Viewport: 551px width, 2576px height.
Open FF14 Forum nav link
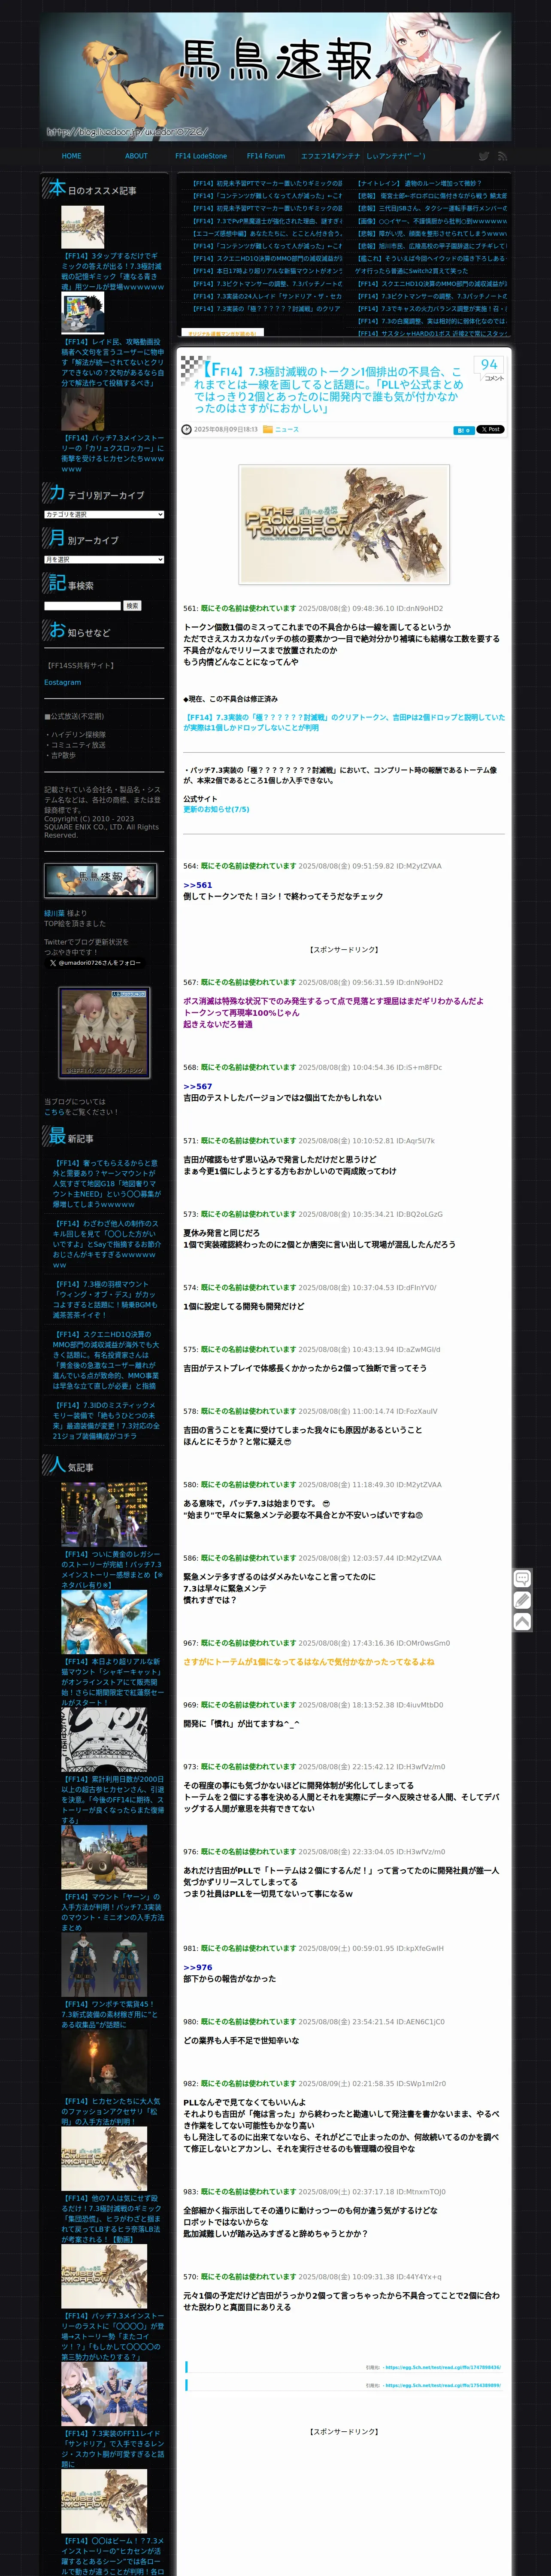pos(266,156)
